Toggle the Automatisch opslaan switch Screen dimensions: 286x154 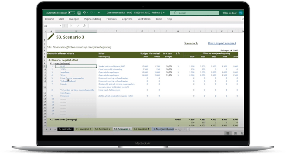[71, 13]
